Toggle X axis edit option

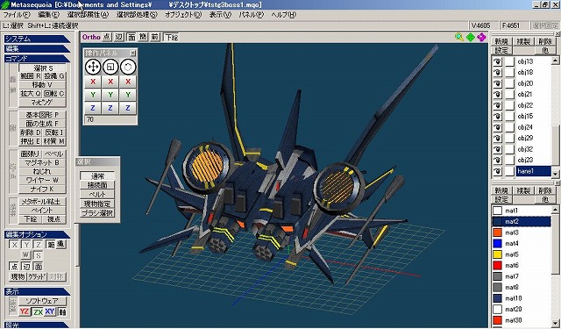[14, 245]
